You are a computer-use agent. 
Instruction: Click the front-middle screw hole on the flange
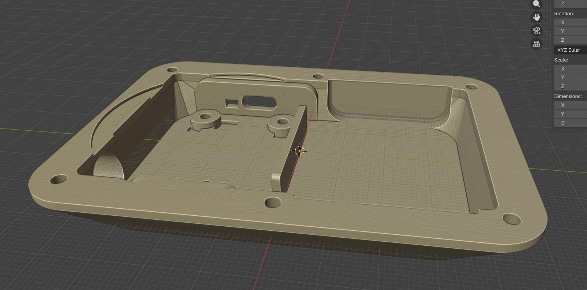tap(273, 202)
